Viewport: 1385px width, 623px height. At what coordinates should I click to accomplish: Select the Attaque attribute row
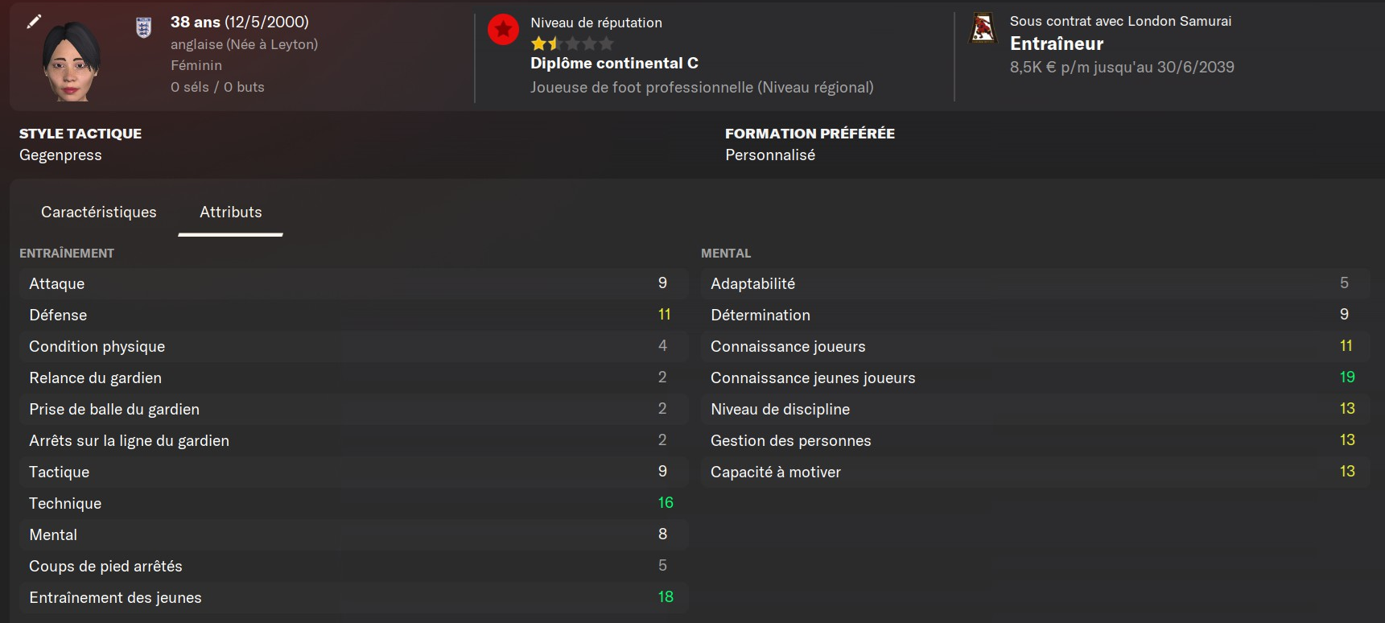click(x=352, y=283)
